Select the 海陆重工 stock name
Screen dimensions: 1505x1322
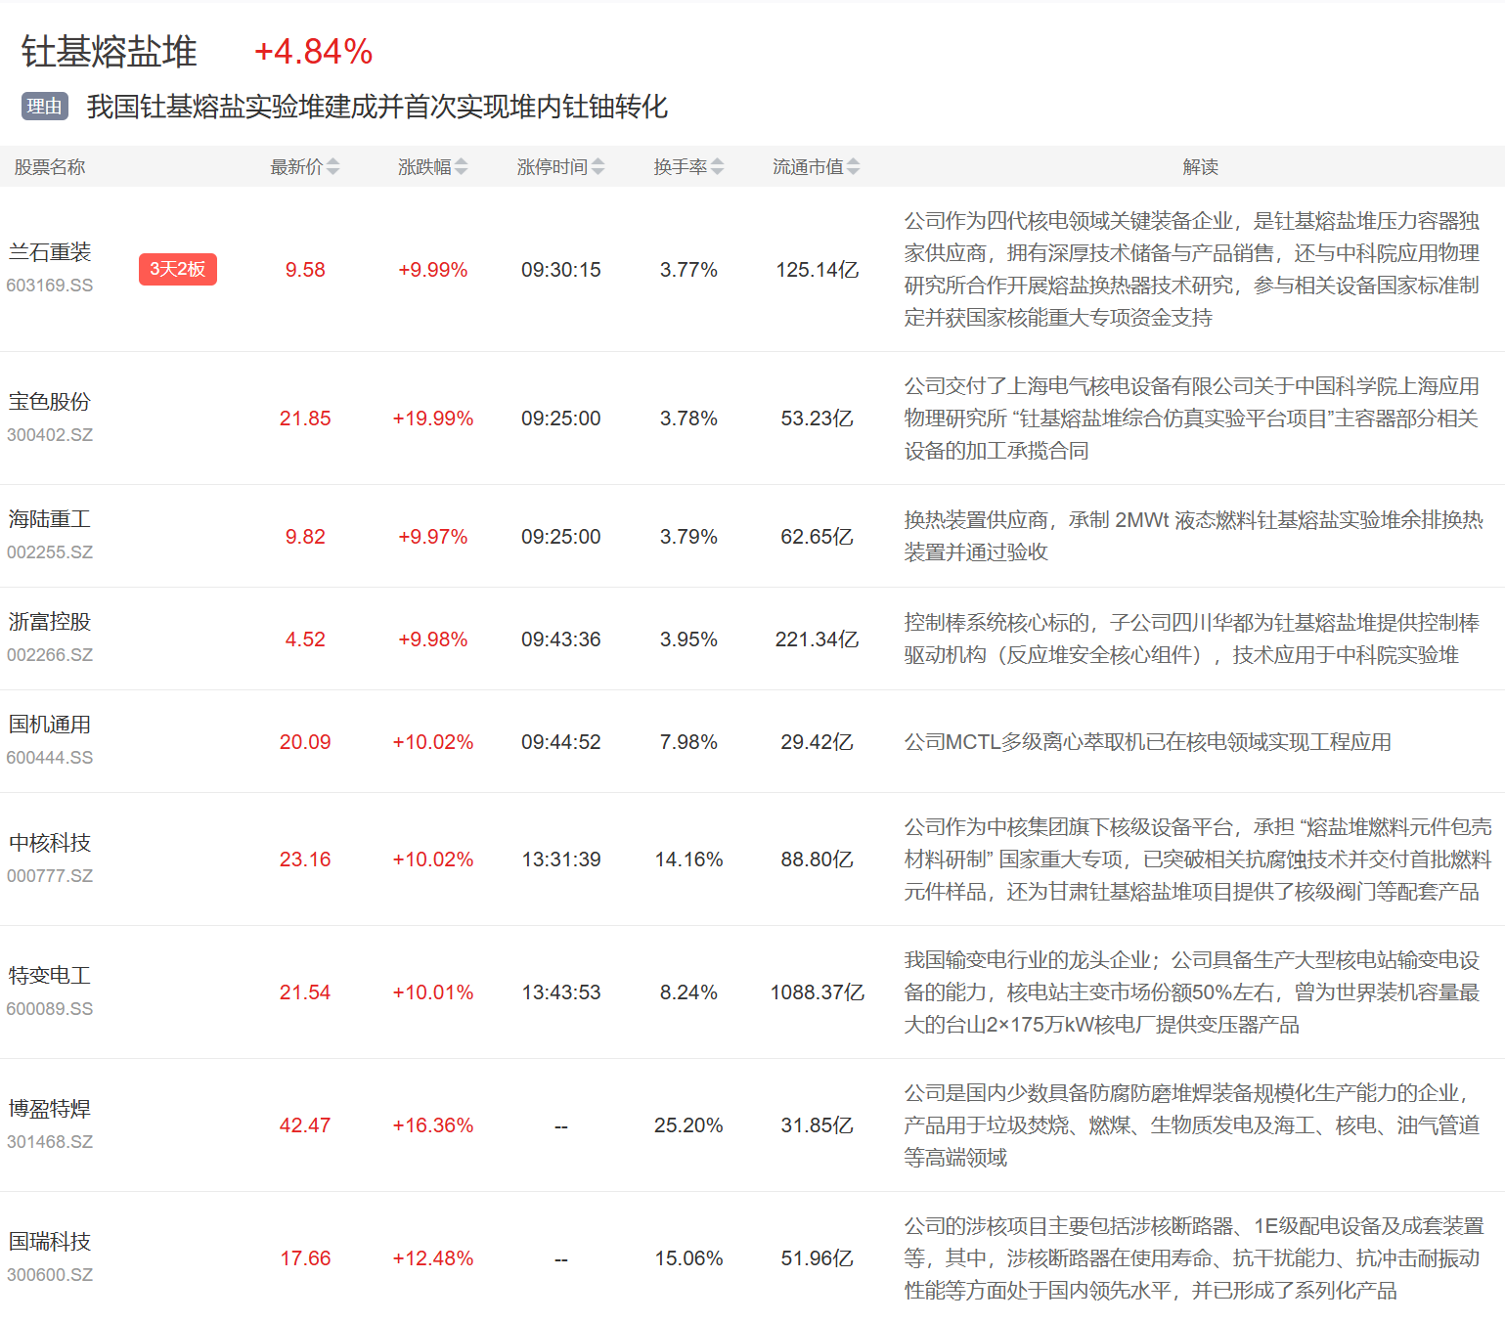tap(50, 519)
